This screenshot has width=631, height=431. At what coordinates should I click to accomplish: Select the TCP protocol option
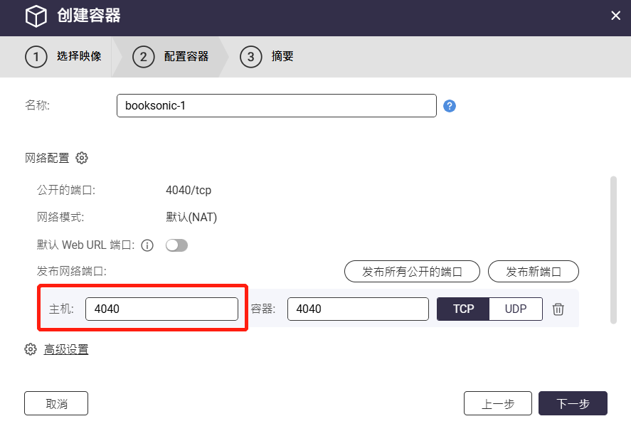coord(462,309)
